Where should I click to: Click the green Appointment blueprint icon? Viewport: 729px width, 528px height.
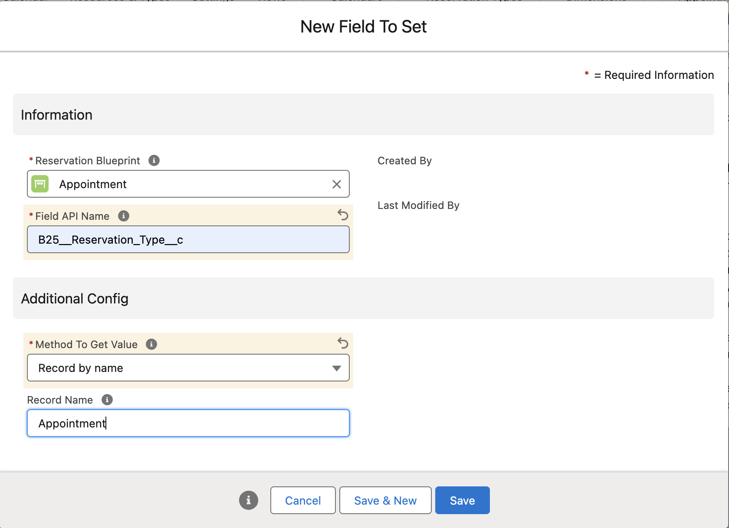[40, 184]
